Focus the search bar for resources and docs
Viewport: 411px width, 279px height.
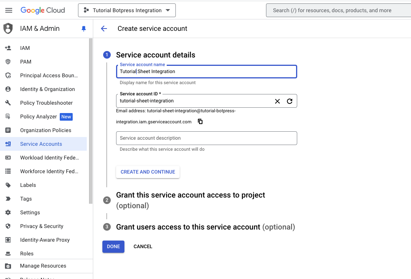pyautogui.click(x=339, y=10)
